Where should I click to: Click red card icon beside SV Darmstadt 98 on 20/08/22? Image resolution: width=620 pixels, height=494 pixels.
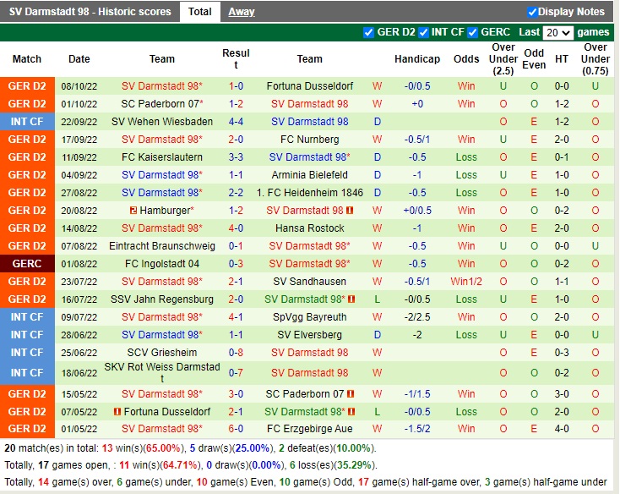tap(350, 211)
